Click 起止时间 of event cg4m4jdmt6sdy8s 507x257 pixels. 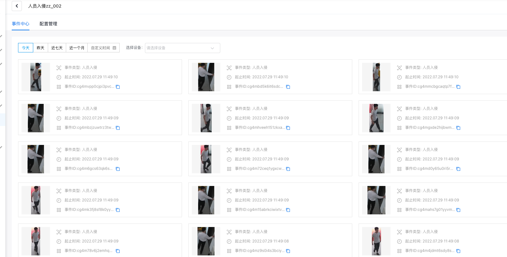click(432, 241)
